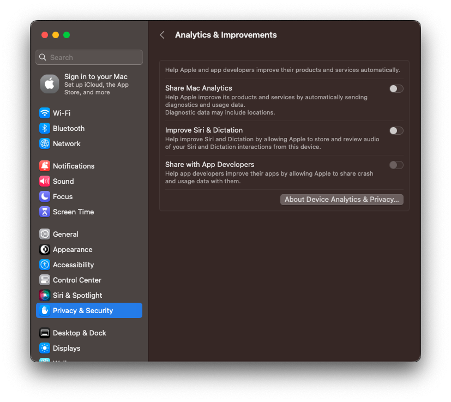
Task: Click the Analytics & Improvements heading
Action: pyautogui.click(x=226, y=35)
